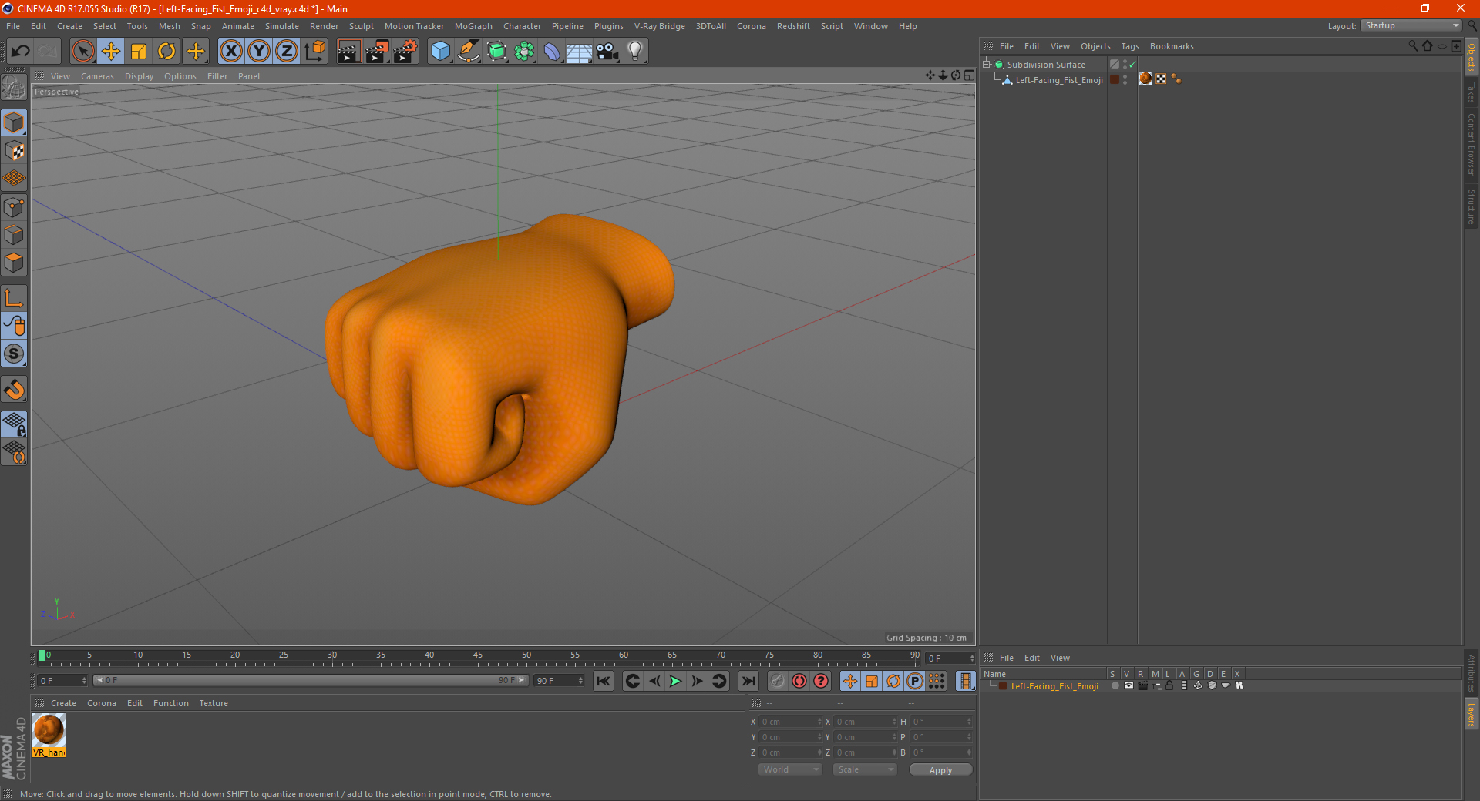Open the Layout Startup dropdown
Viewport: 1480px width, 801px height.
[x=1411, y=25]
